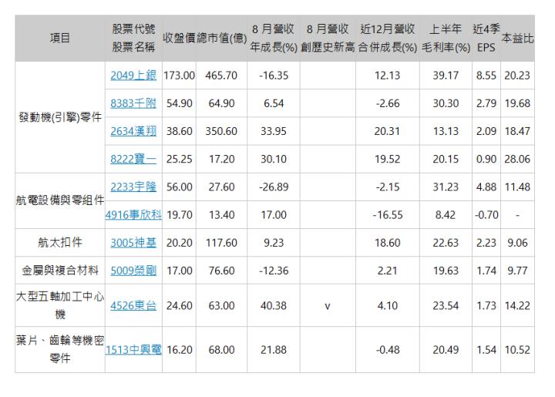Open the 1513中興電 stock link
The height and width of the screenshot is (397, 555).
pyautogui.click(x=133, y=350)
